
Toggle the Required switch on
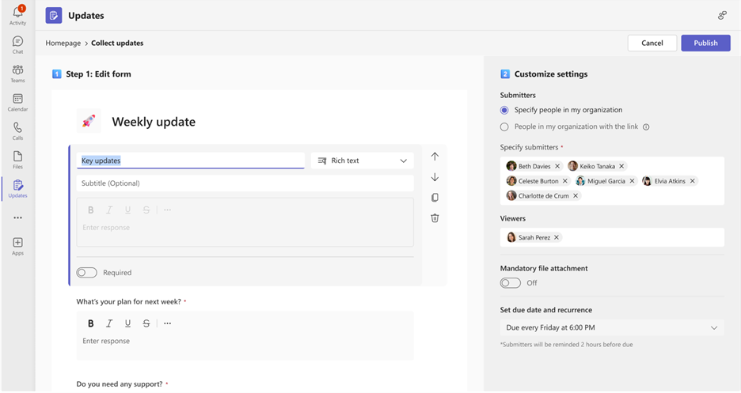pyautogui.click(x=87, y=273)
